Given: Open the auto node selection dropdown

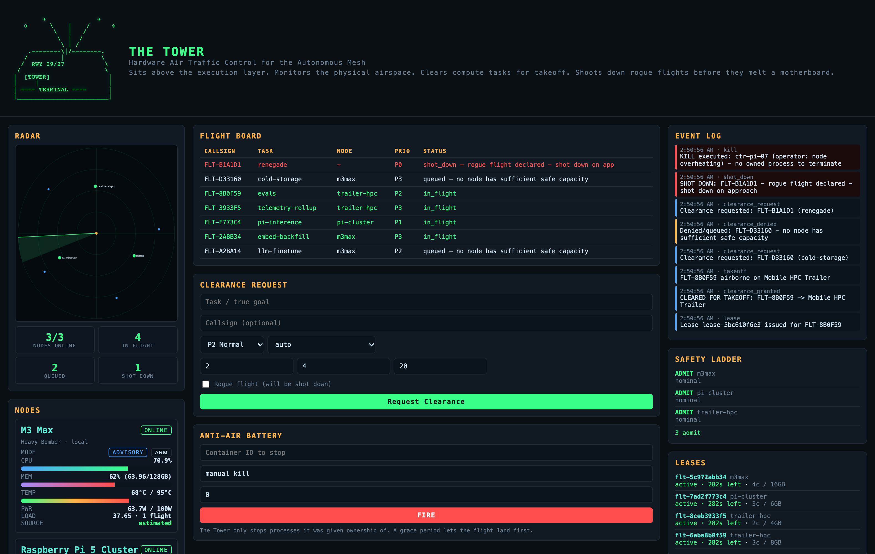Looking at the screenshot, I should click(x=321, y=345).
